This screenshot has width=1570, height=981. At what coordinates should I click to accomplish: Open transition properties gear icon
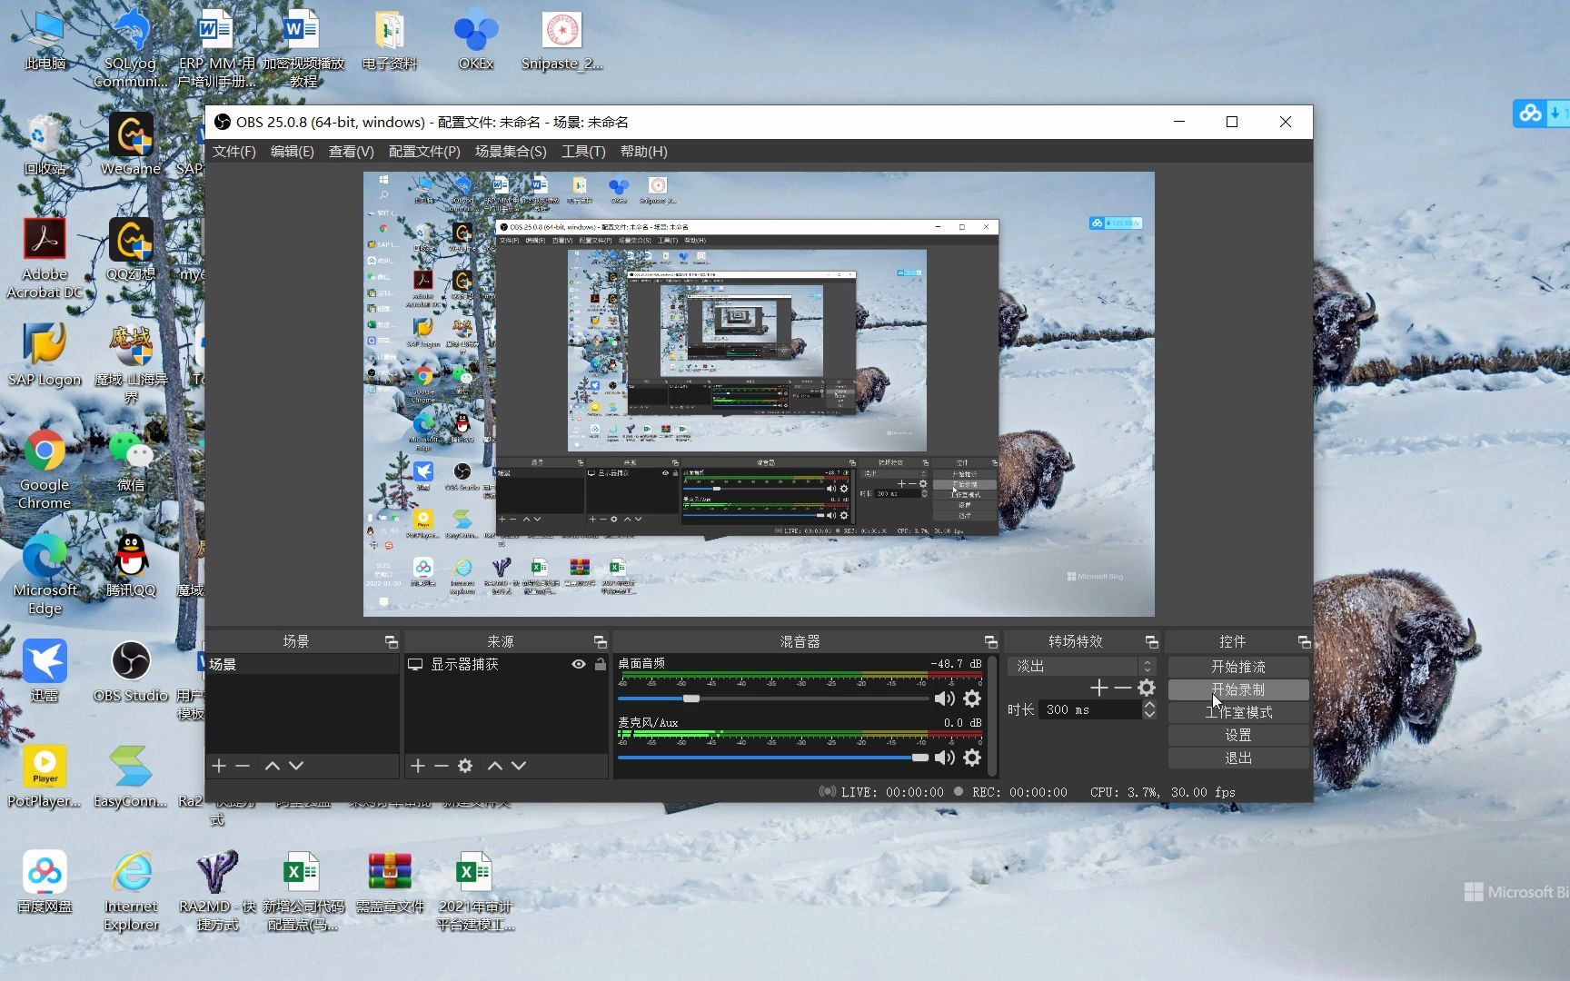pyautogui.click(x=1147, y=689)
